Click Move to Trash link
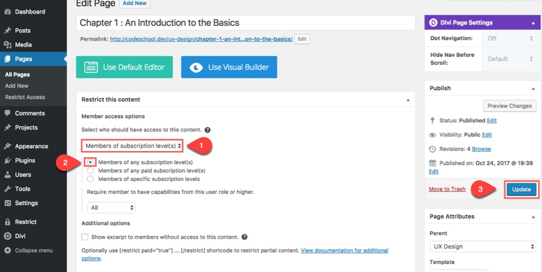Image resolution: width=542 pixels, height=272 pixels. click(x=447, y=189)
